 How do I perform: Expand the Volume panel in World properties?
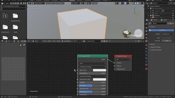(x=152, y=44)
